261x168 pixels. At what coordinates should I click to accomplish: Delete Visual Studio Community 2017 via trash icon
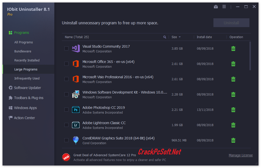[x=233, y=49]
